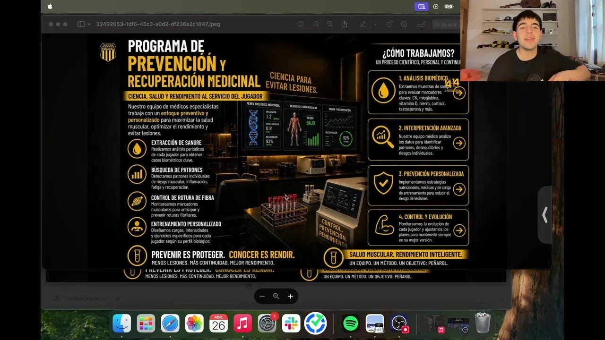Open Music app from the Dock

242,323
